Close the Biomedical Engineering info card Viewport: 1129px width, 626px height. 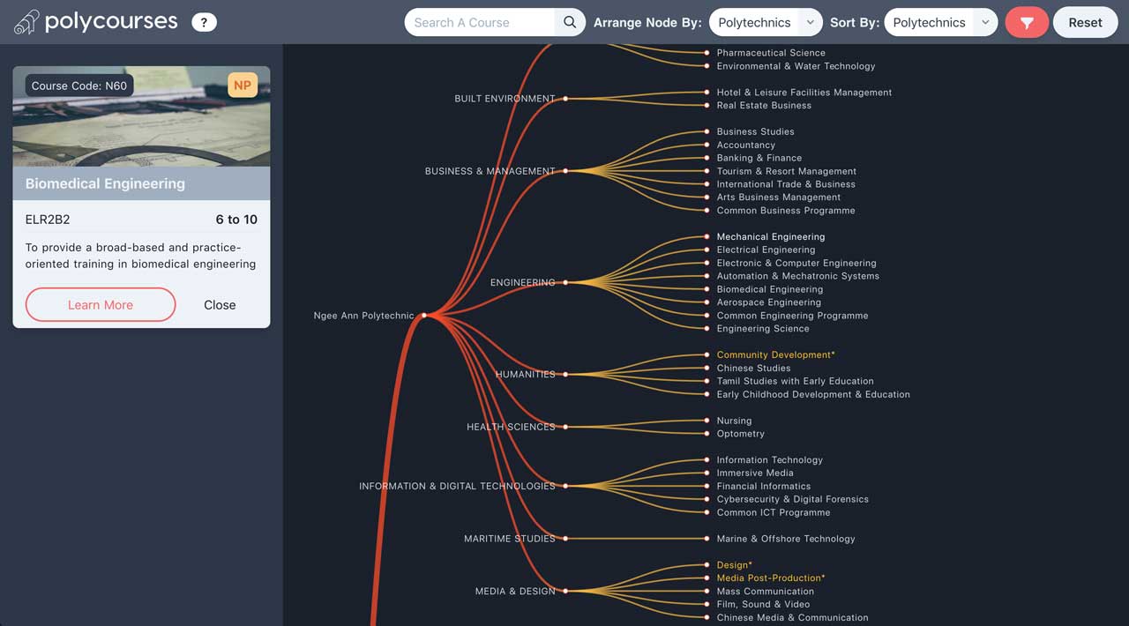pos(220,304)
